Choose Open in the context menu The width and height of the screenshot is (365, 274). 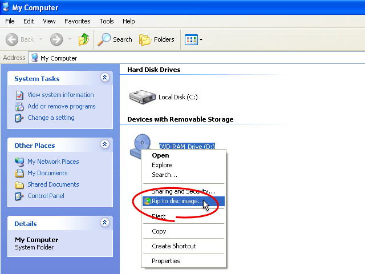pyautogui.click(x=184, y=155)
